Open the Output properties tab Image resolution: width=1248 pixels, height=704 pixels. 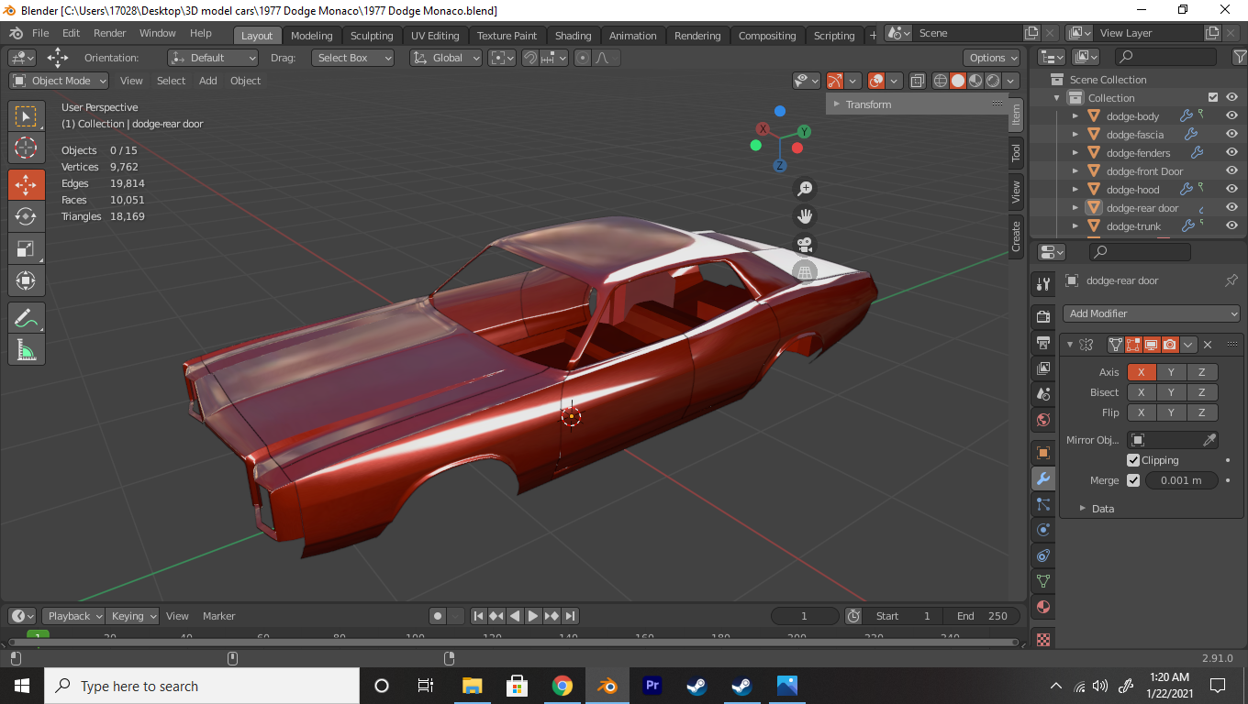1043,343
